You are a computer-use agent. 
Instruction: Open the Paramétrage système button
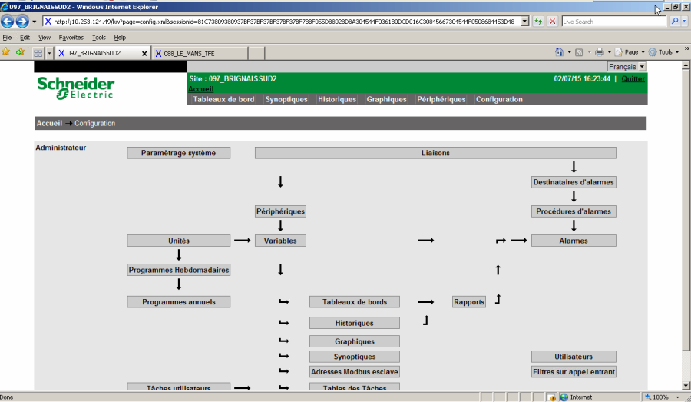pyautogui.click(x=179, y=153)
